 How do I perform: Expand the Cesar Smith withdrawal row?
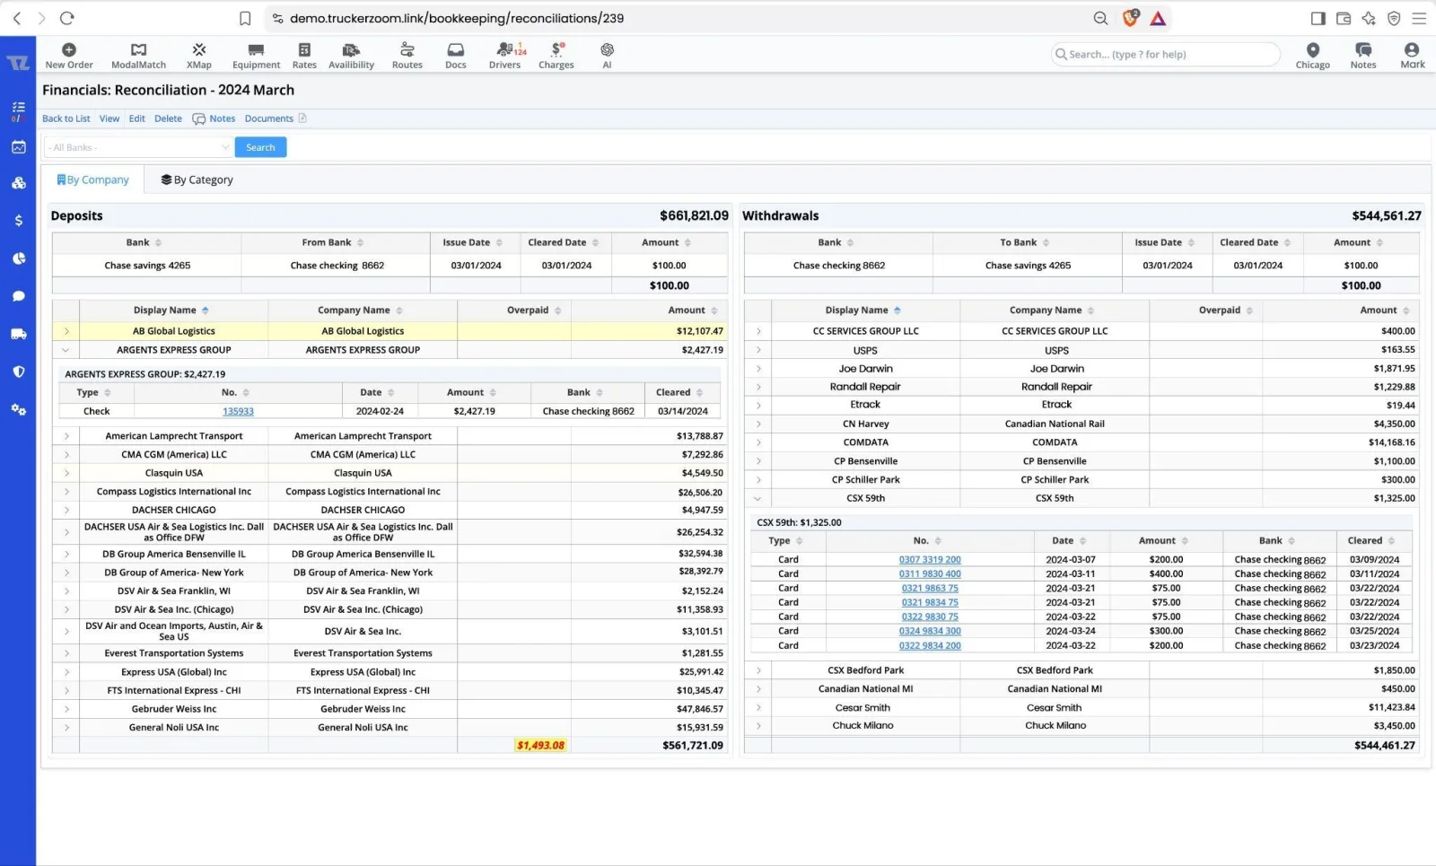click(x=758, y=708)
